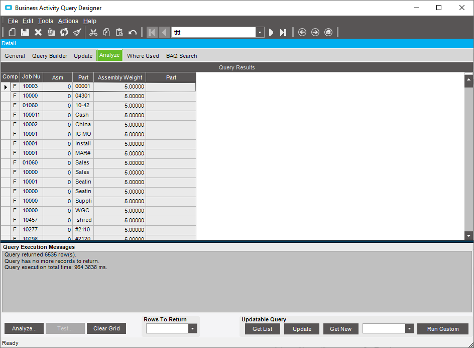Click the Copy pages icon
474x348 pixels.
(x=106, y=32)
